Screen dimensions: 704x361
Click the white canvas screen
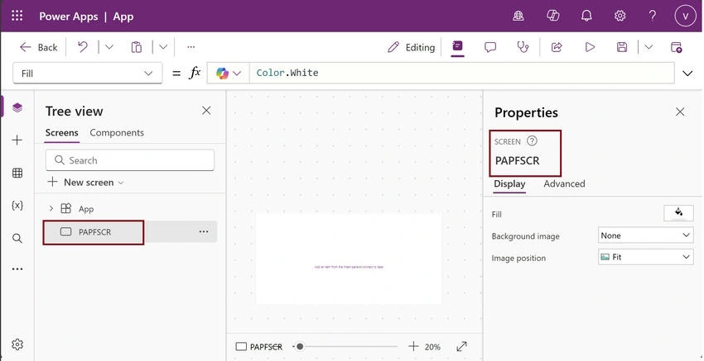[x=349, y=259]
